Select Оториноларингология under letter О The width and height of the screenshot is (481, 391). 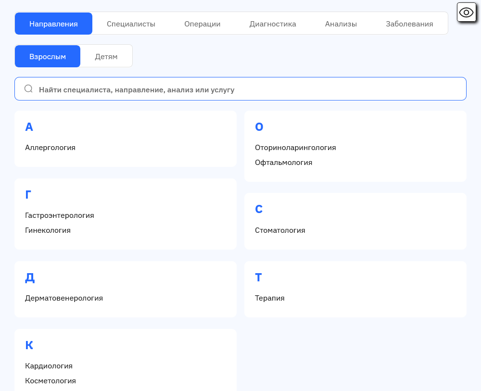[x=295, y=148]
